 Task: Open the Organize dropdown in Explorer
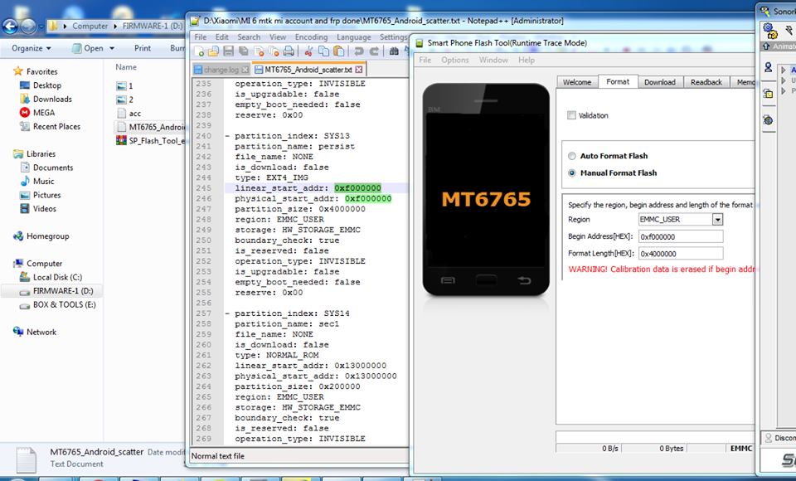pyautogui.click(x=32, y=48)
